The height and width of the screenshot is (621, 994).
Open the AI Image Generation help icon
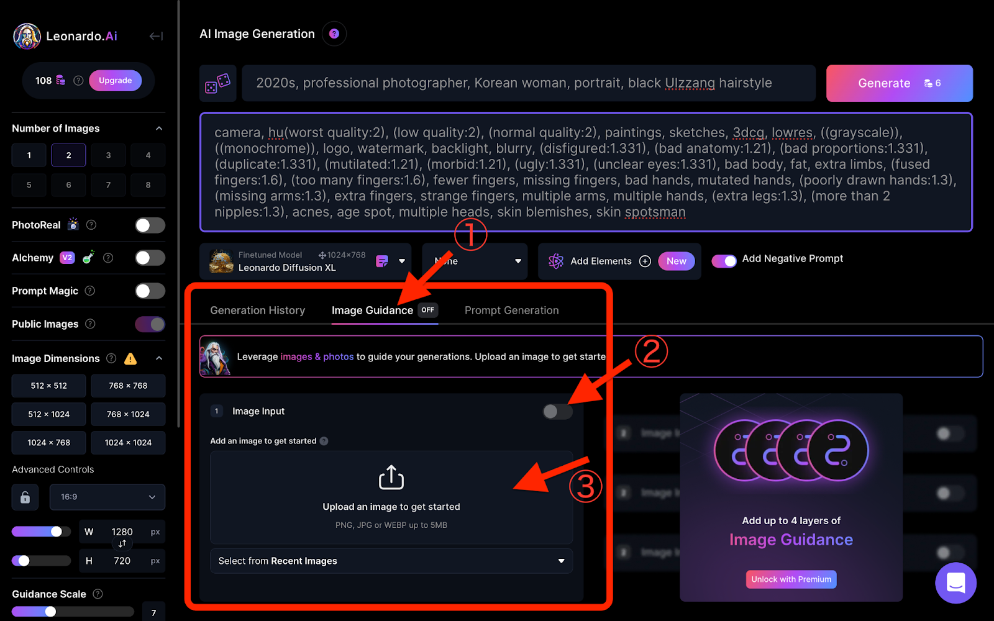point(334,34)
